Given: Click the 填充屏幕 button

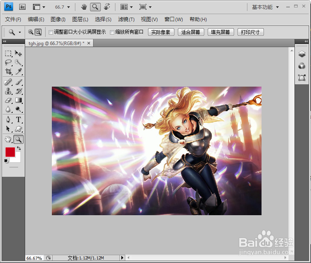Looking at the screenshot, I should 221,32.
